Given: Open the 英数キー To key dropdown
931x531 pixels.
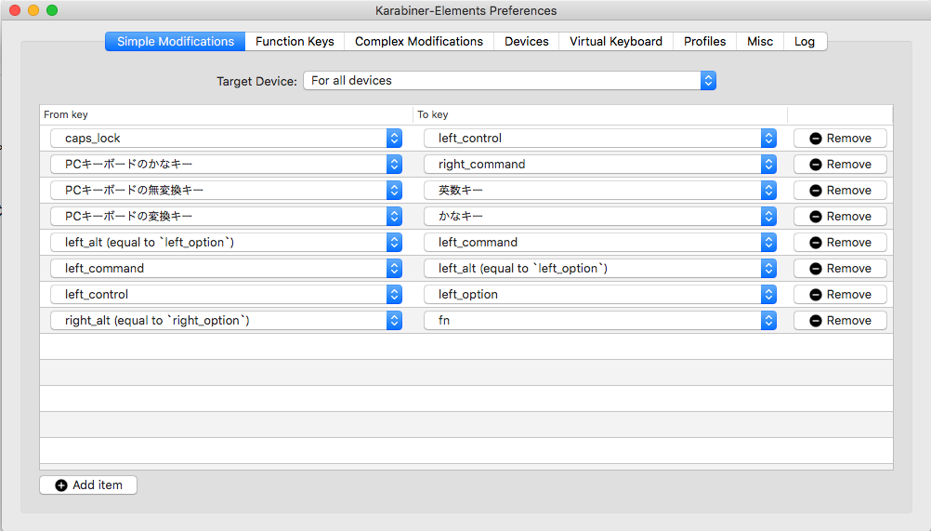Looking at the screenshot, I should tap(600, 191).
